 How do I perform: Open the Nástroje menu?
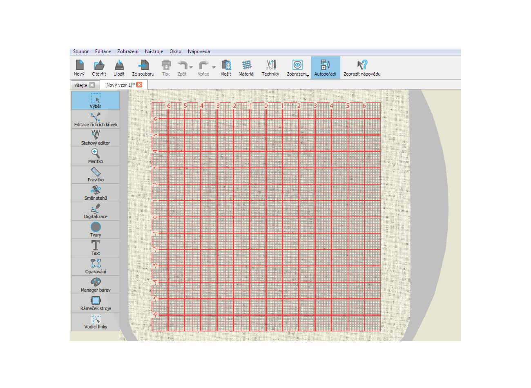point(154,51)
